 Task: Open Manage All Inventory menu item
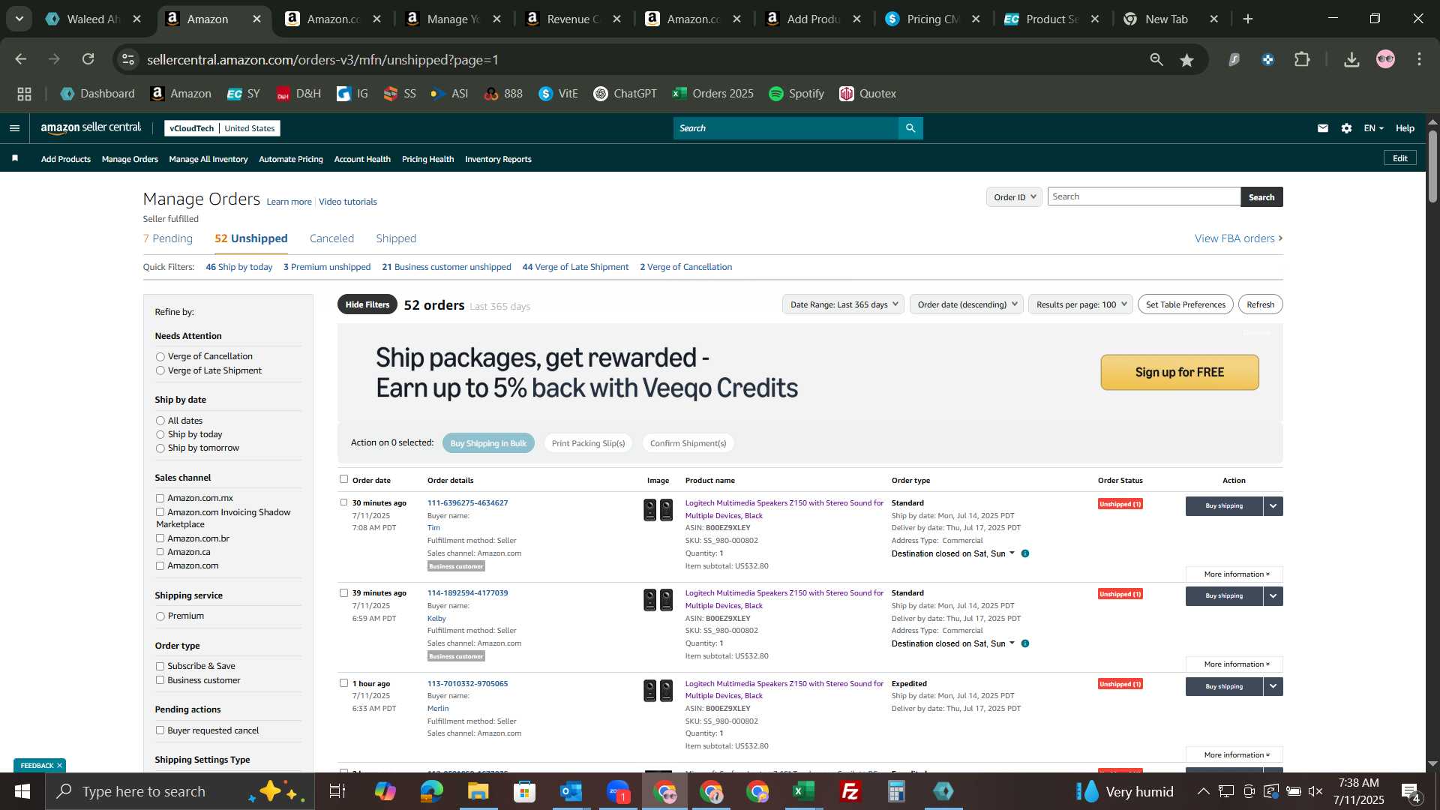click(208, 159)
